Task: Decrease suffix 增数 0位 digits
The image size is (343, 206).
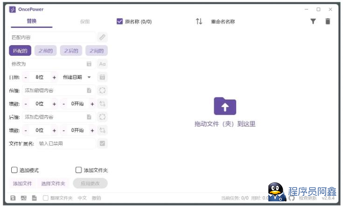Action: 26,131
